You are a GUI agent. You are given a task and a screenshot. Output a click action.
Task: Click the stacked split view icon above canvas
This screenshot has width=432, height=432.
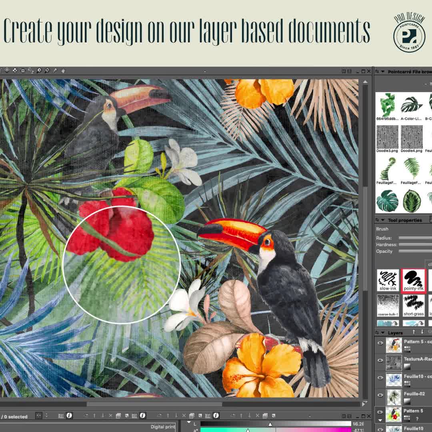(349, 71)
